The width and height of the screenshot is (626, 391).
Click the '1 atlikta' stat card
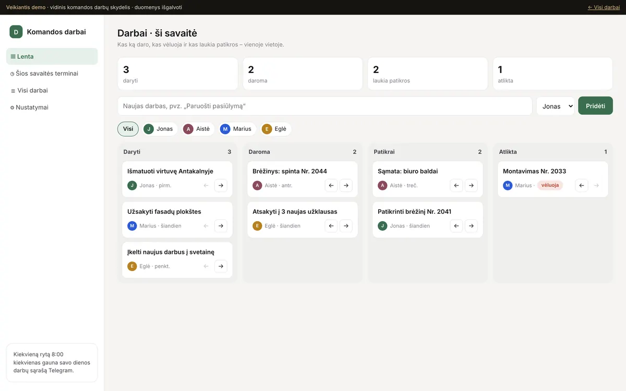(553, 74)
